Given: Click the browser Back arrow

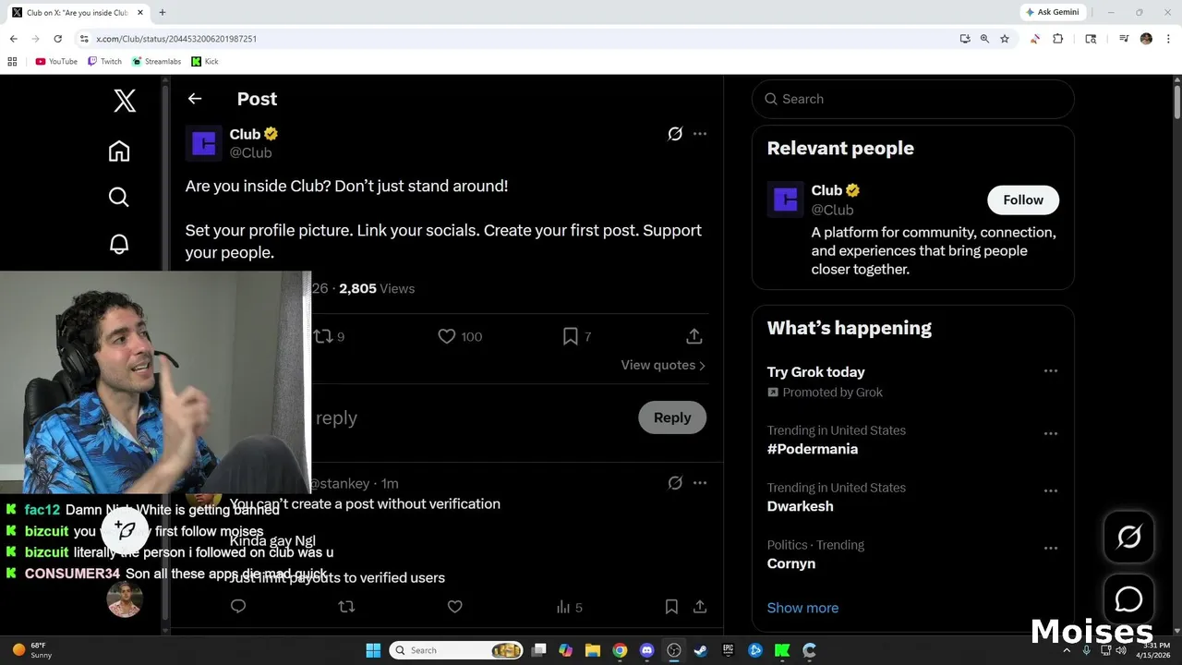Looking at the screenshot, I should click(13, 39).
